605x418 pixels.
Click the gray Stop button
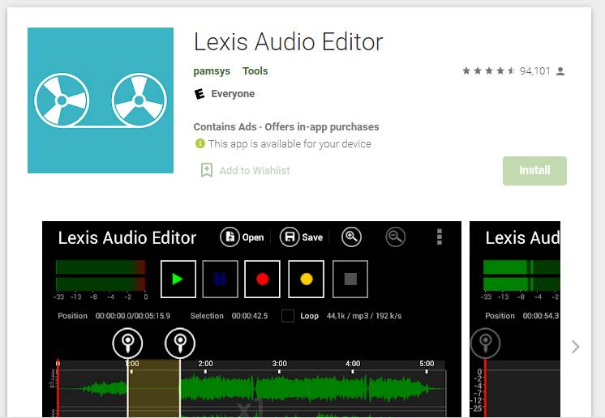coord(350,279)
